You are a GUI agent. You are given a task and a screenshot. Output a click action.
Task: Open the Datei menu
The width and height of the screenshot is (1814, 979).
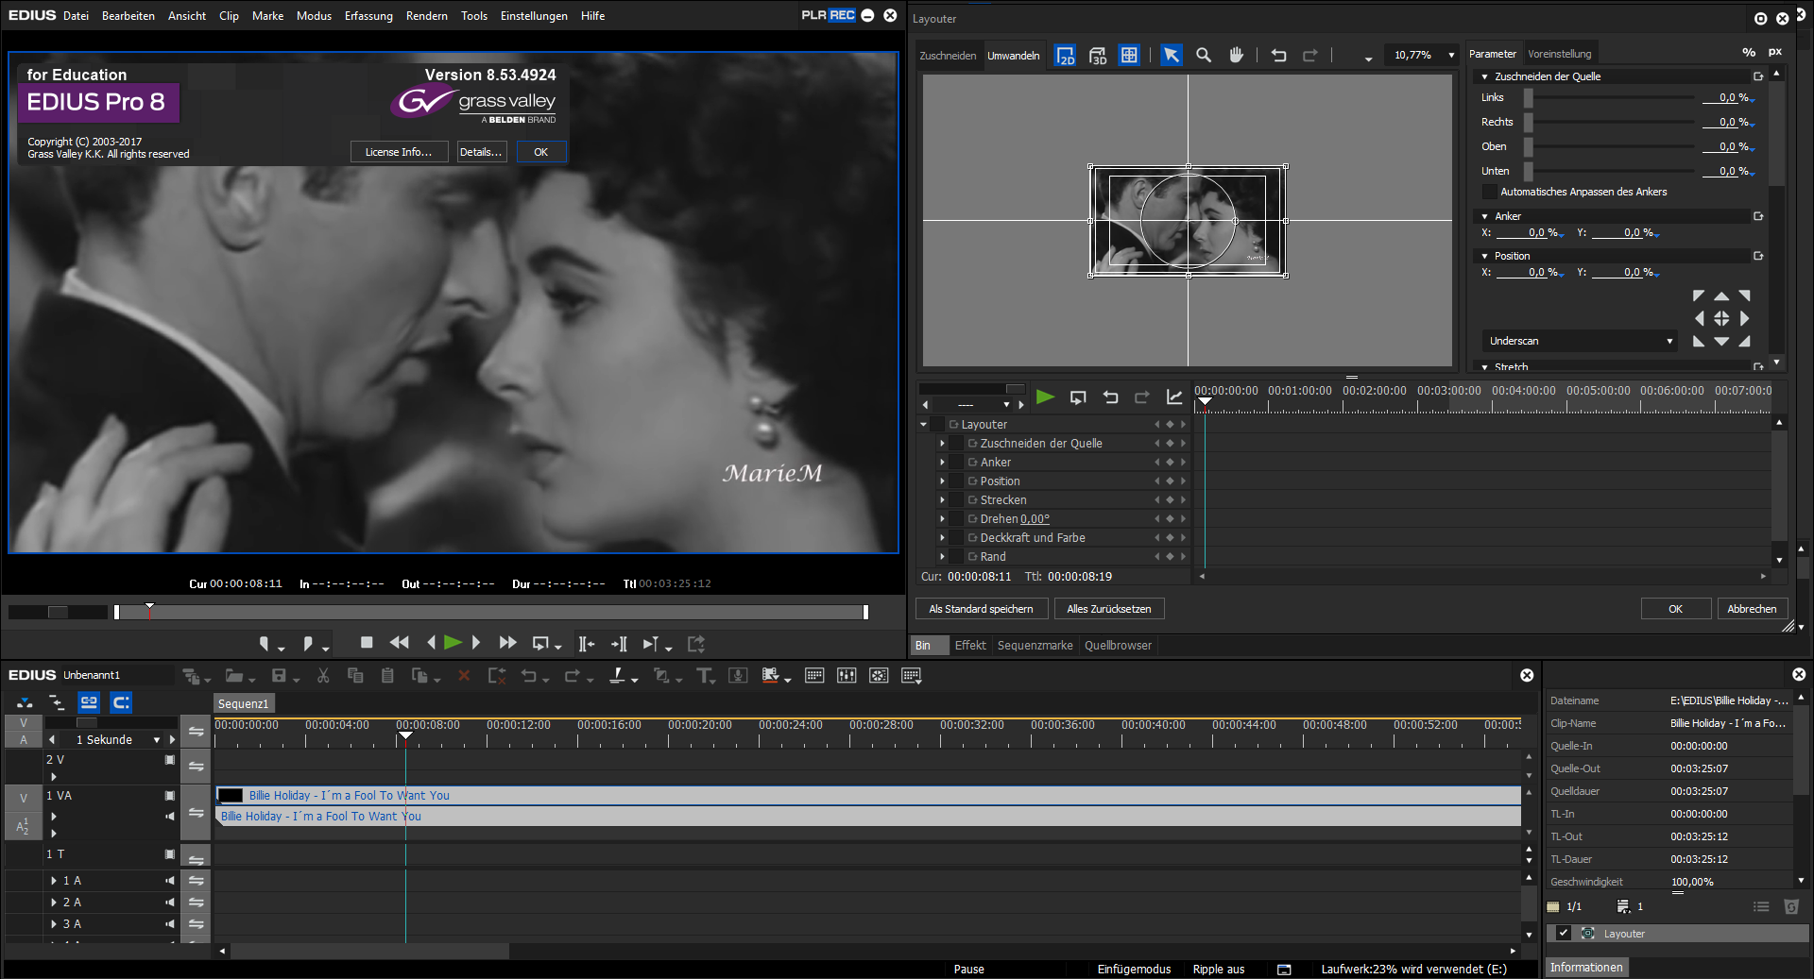pyautogui.click(x=77, y=16)
